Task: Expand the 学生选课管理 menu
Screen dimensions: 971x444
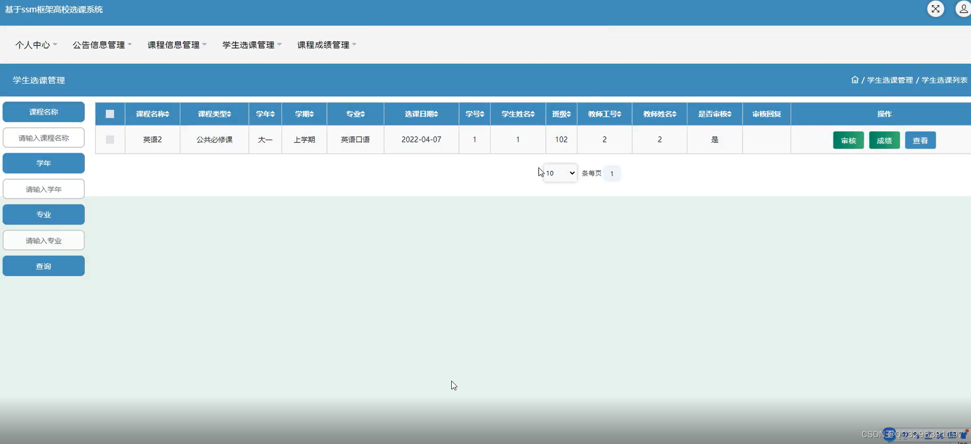Action: [252, 45]
